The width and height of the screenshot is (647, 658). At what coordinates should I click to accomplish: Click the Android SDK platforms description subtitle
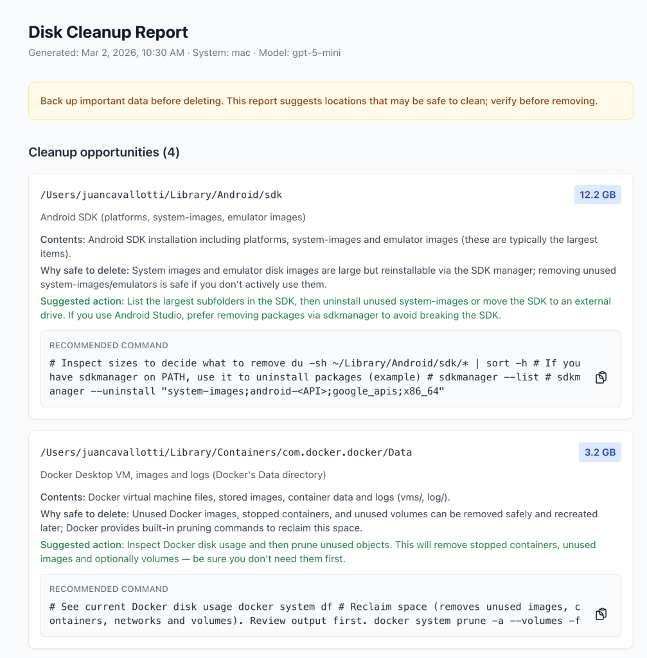pyautogui.click(x=173, y=217)
